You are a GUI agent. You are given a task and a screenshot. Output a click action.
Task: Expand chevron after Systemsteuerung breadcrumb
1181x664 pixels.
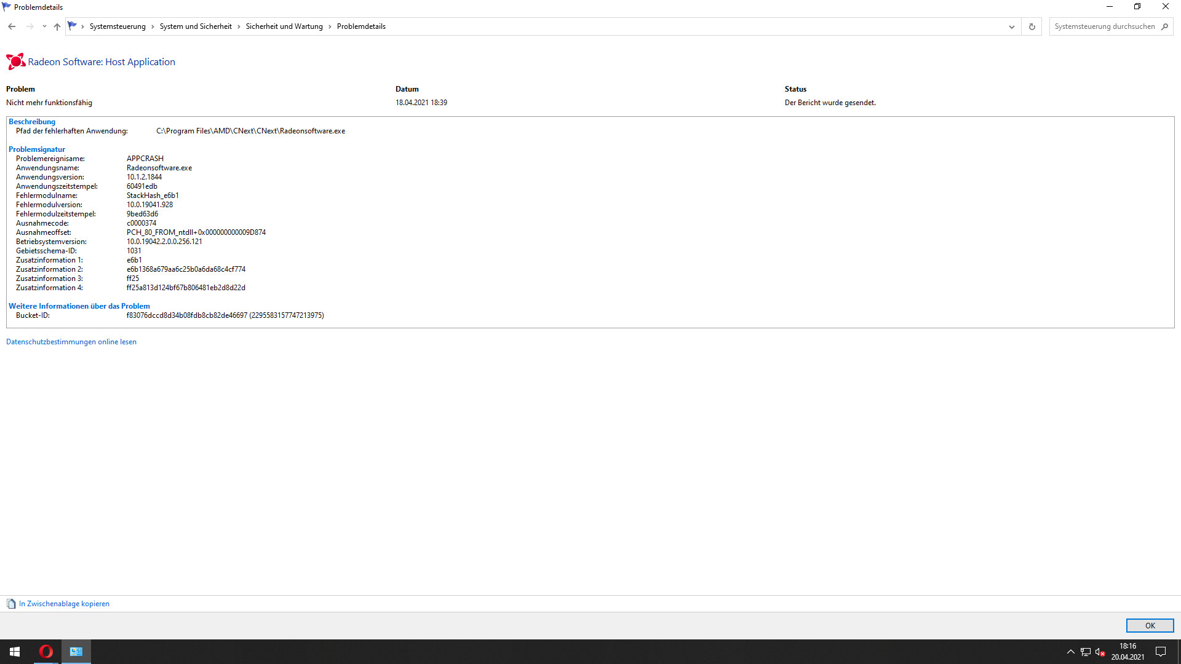coord(153,26)
